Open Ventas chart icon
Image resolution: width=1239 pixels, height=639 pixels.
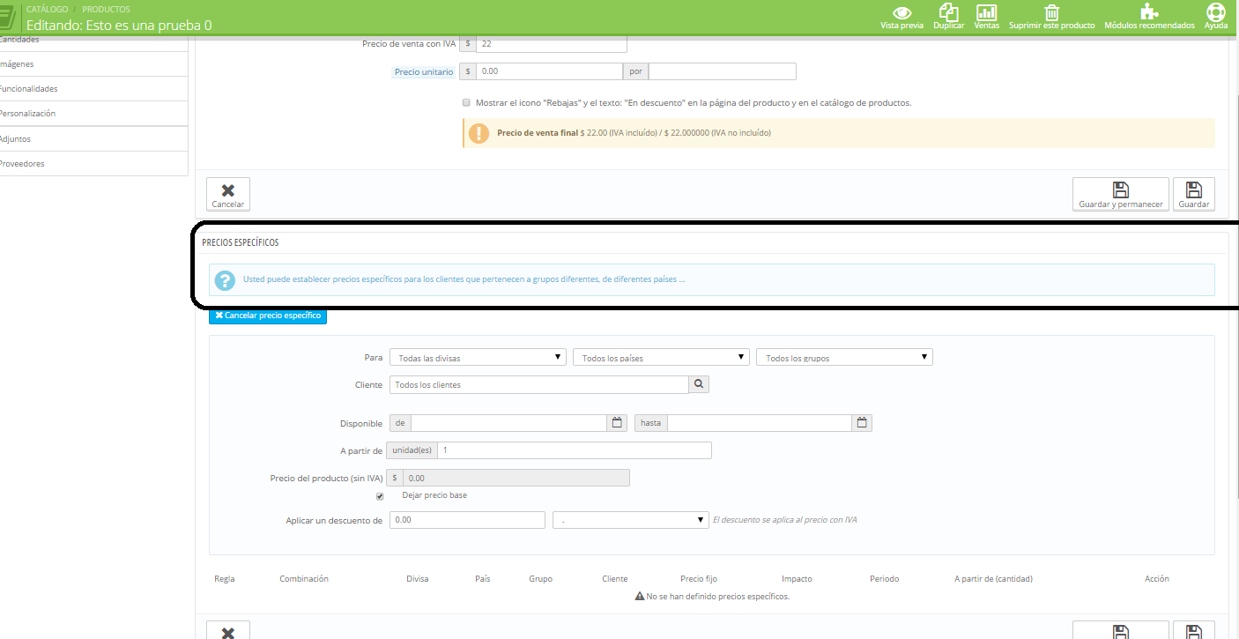[x=986, y=12]
